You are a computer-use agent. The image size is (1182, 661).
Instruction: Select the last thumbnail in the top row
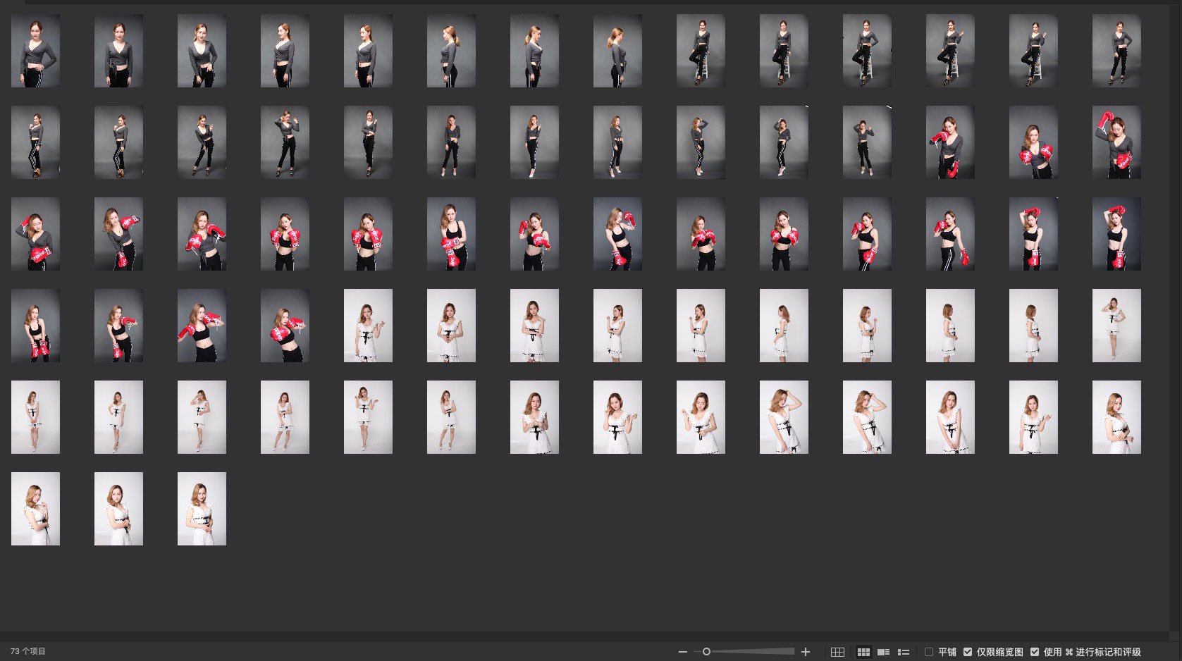1116,51
